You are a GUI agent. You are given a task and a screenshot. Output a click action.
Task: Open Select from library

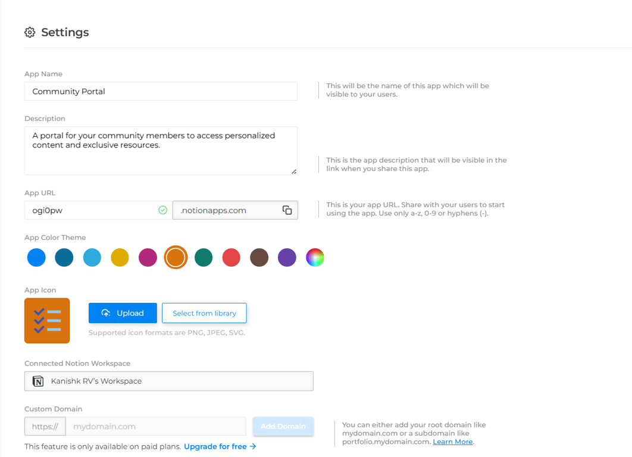tap(204, 313)
